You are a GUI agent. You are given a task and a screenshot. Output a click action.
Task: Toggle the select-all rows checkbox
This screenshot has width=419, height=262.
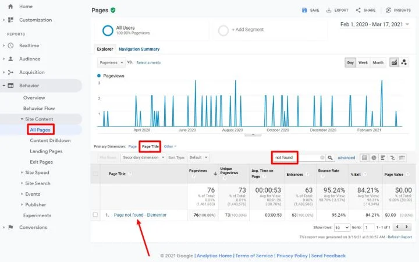pos(95,174)
